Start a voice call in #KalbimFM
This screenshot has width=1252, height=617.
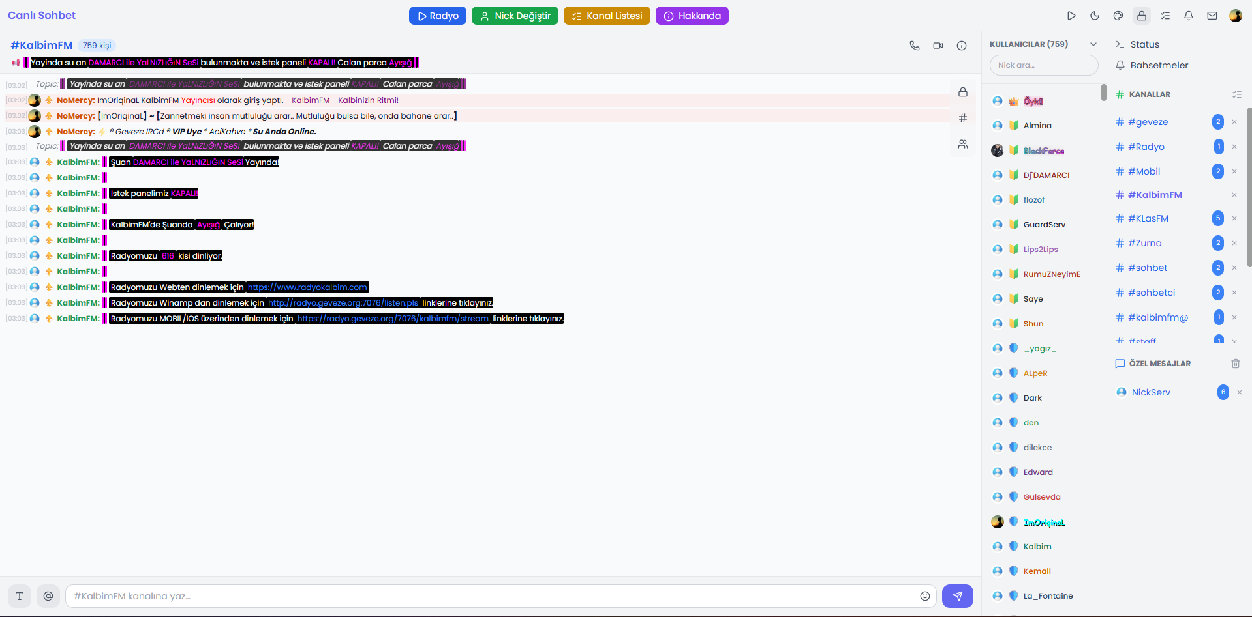click(x=915, y=46)
